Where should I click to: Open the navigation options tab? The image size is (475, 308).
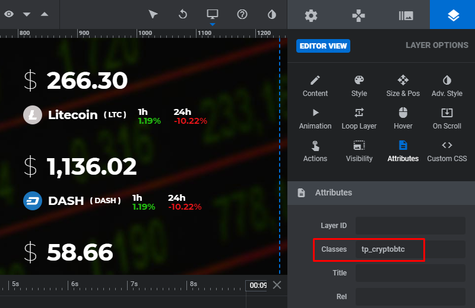coord(359,15)
